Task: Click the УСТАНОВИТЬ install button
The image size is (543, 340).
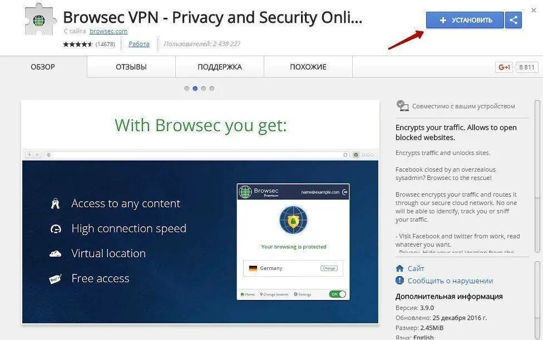Action: point(465,20)
